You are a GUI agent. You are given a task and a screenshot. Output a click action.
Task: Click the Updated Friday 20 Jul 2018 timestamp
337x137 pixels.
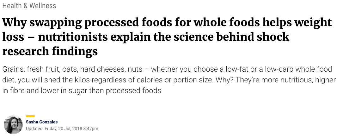click(x=62, y=128)
